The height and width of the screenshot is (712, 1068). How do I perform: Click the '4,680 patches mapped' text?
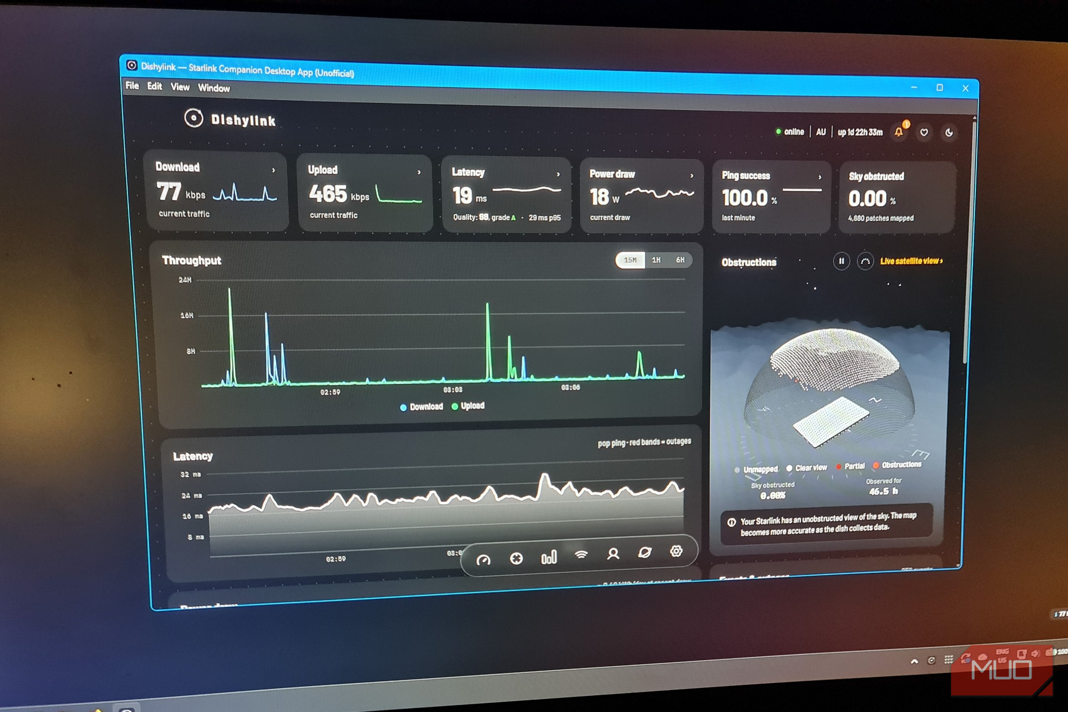click(x=881, y=218)
